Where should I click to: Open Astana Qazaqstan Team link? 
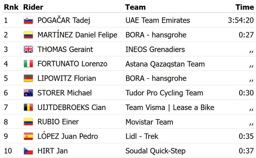[x=165, y=64]
